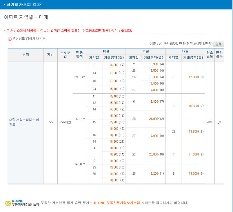Click the 19,300(16) price
233x212 pixels.
[196, 132]
